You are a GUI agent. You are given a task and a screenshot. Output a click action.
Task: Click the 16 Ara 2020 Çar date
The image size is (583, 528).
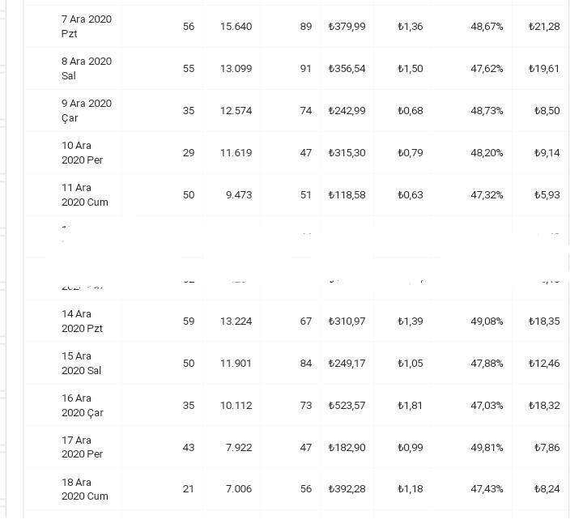point(83,405)
